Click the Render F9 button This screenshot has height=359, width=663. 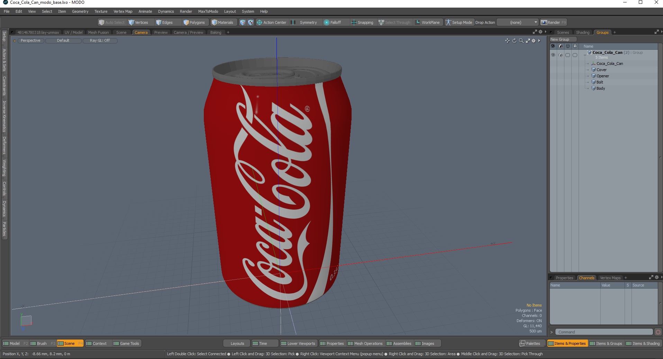[554, 22]
